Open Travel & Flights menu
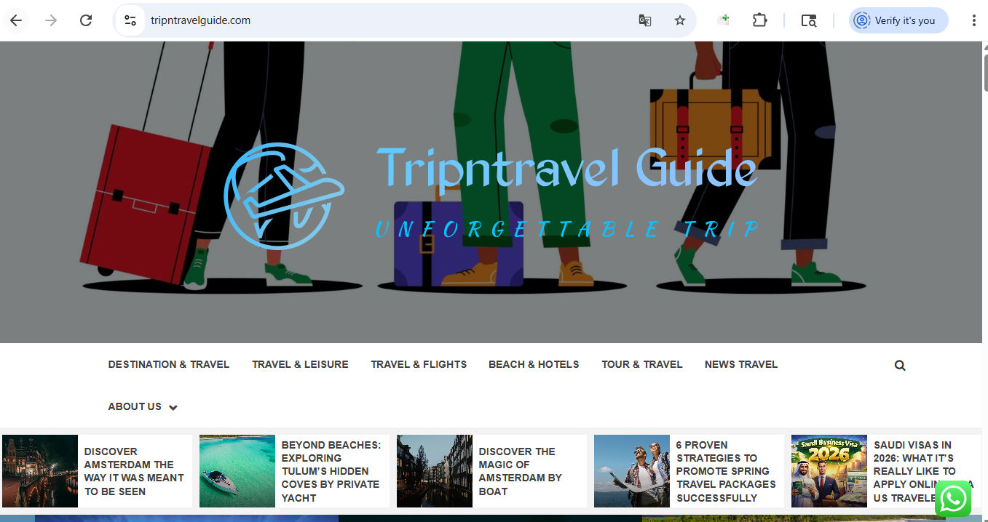988x522 pixels. click(x=419, y=364)
